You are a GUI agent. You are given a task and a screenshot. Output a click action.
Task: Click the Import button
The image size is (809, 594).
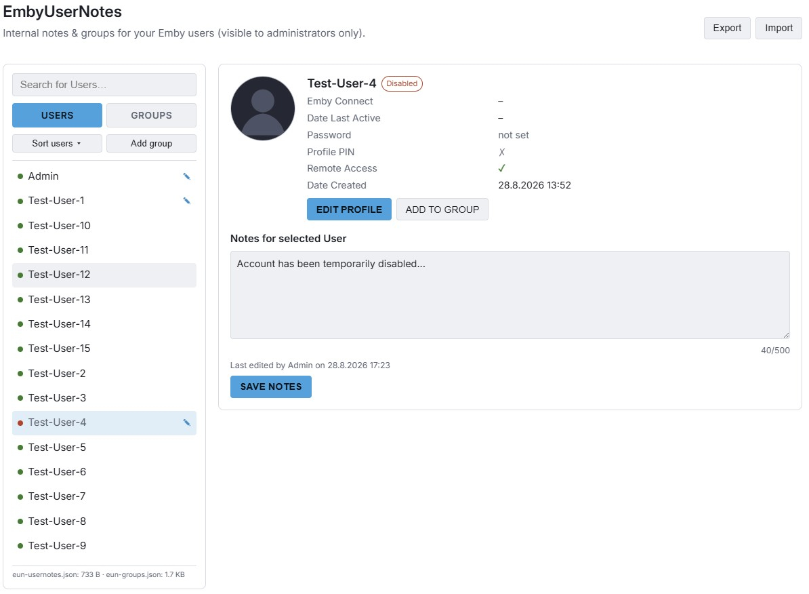pyautogui.click(x=779, y=28)
